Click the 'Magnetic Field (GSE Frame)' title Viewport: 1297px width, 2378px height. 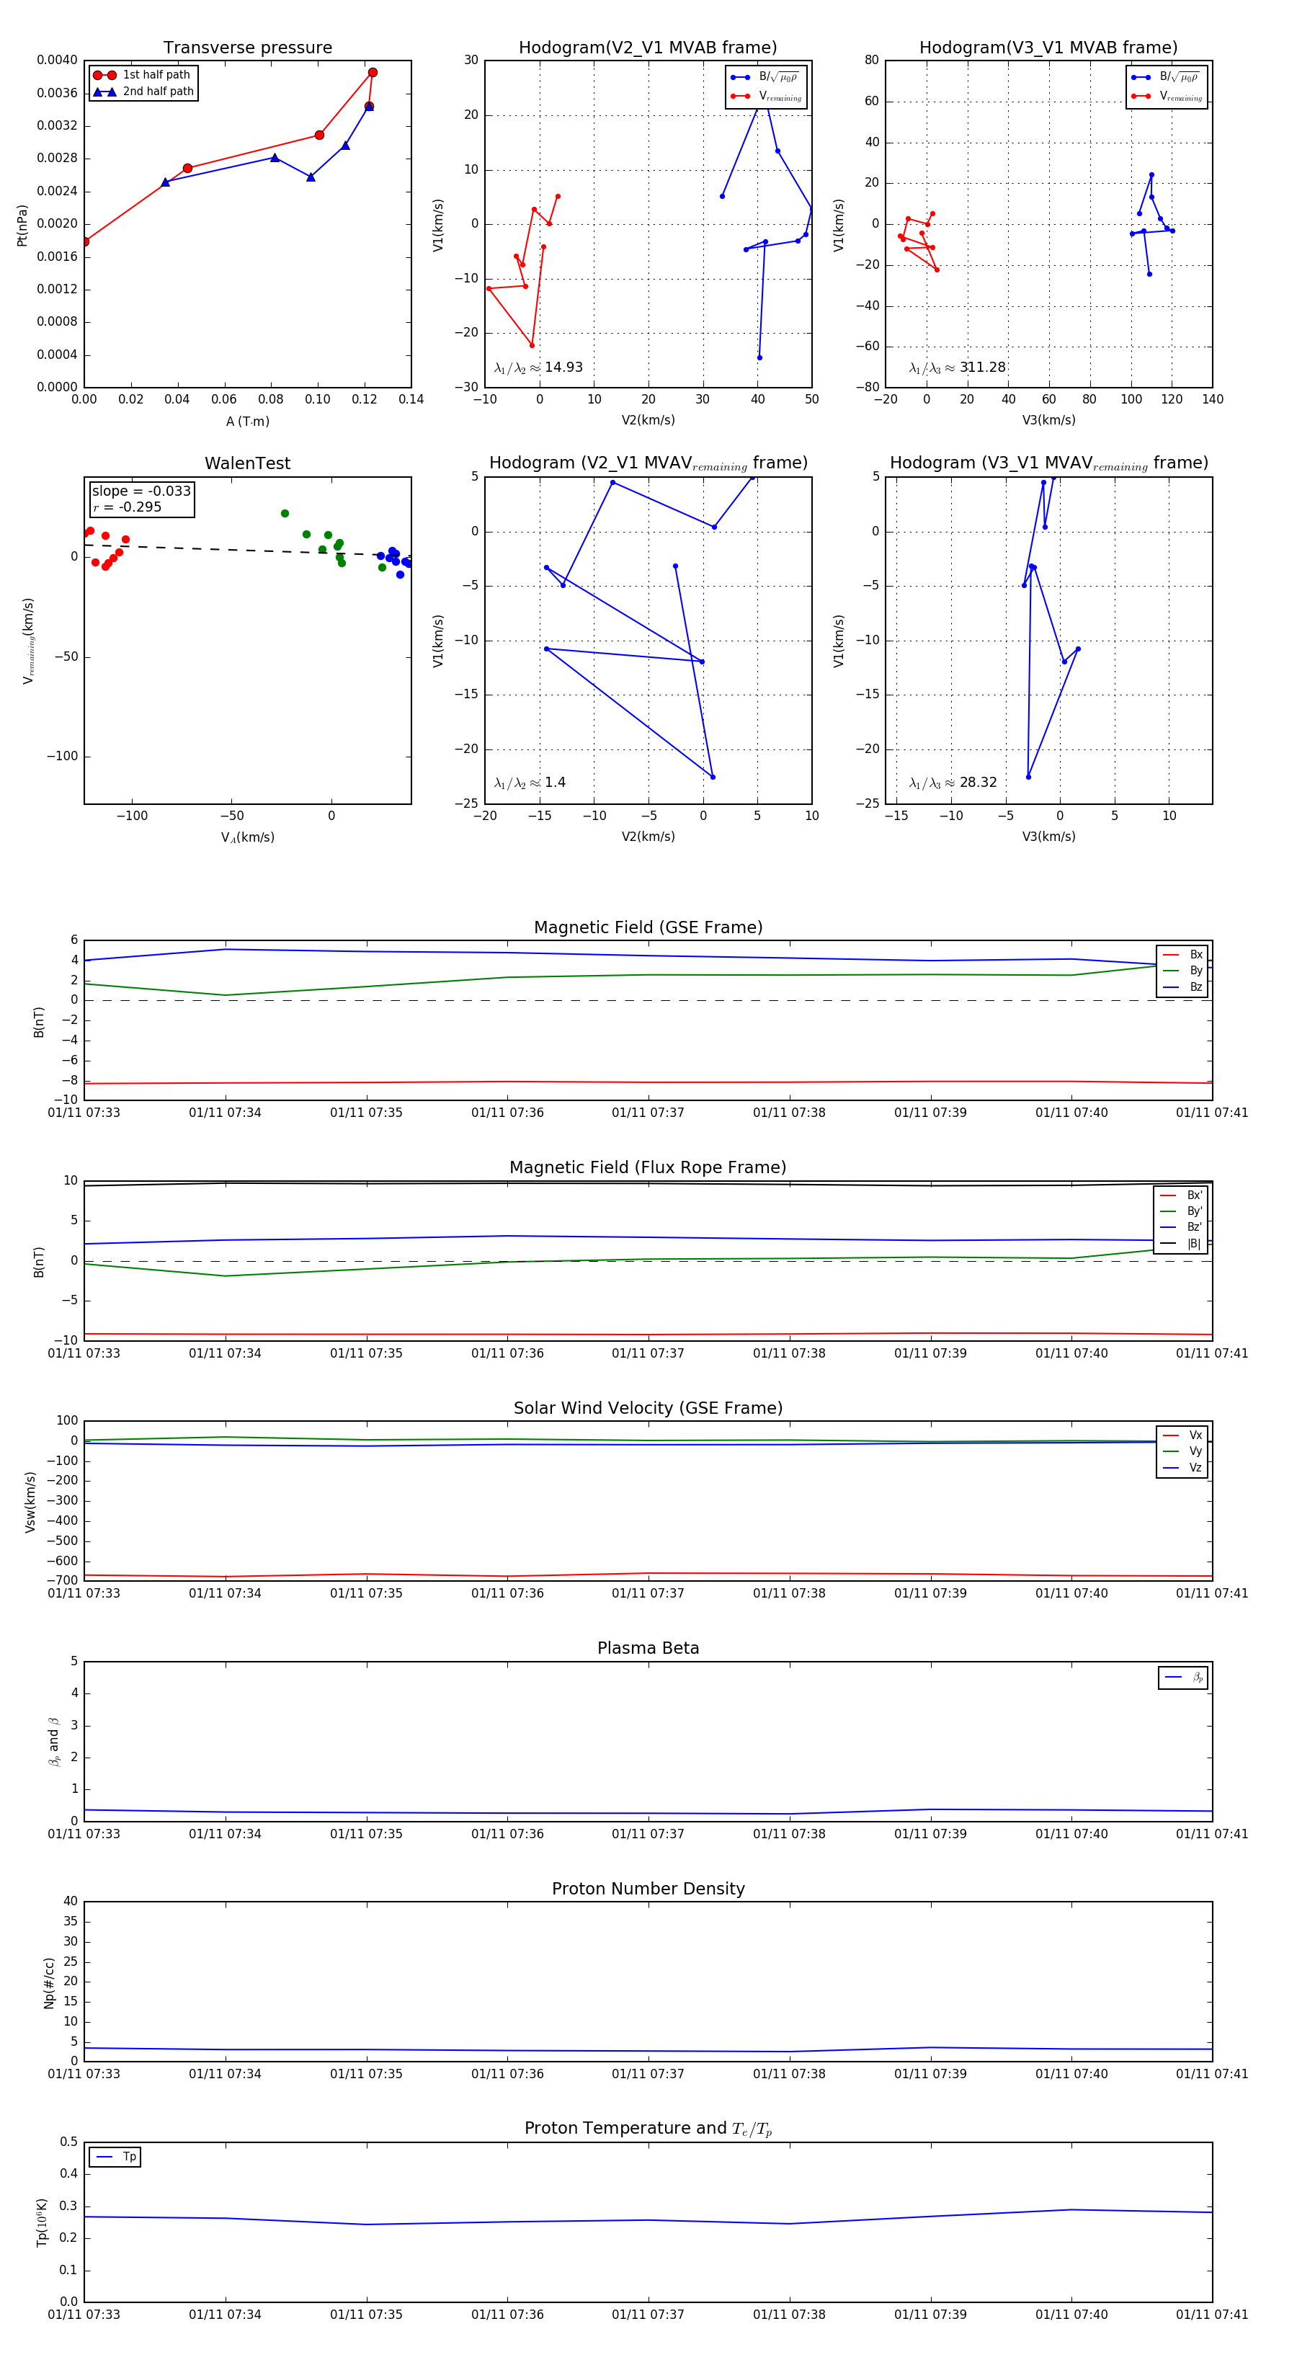(648, 927)
